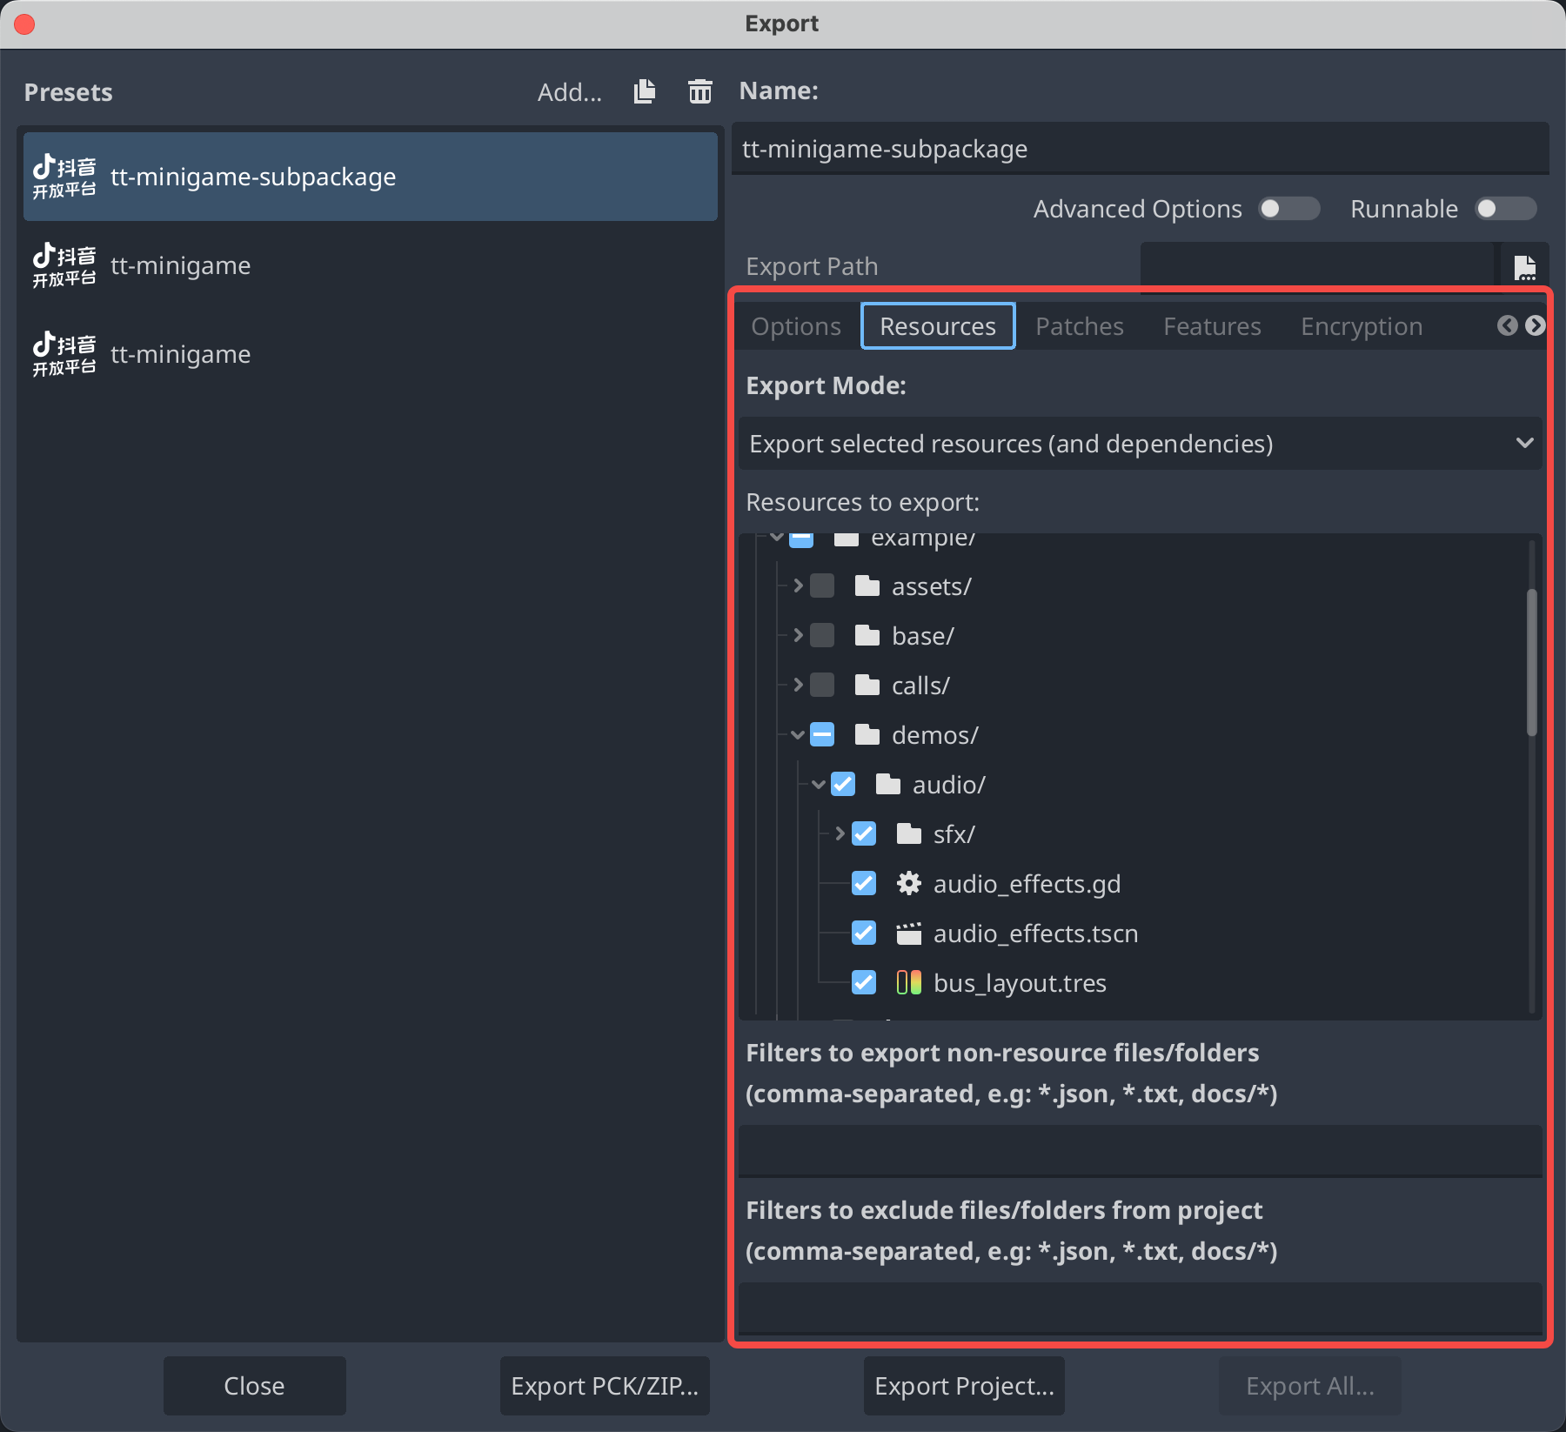The image size is (1566, 1432).
Task: Click the scene icon of audio_effects.tscn
Action: [908, 933]
